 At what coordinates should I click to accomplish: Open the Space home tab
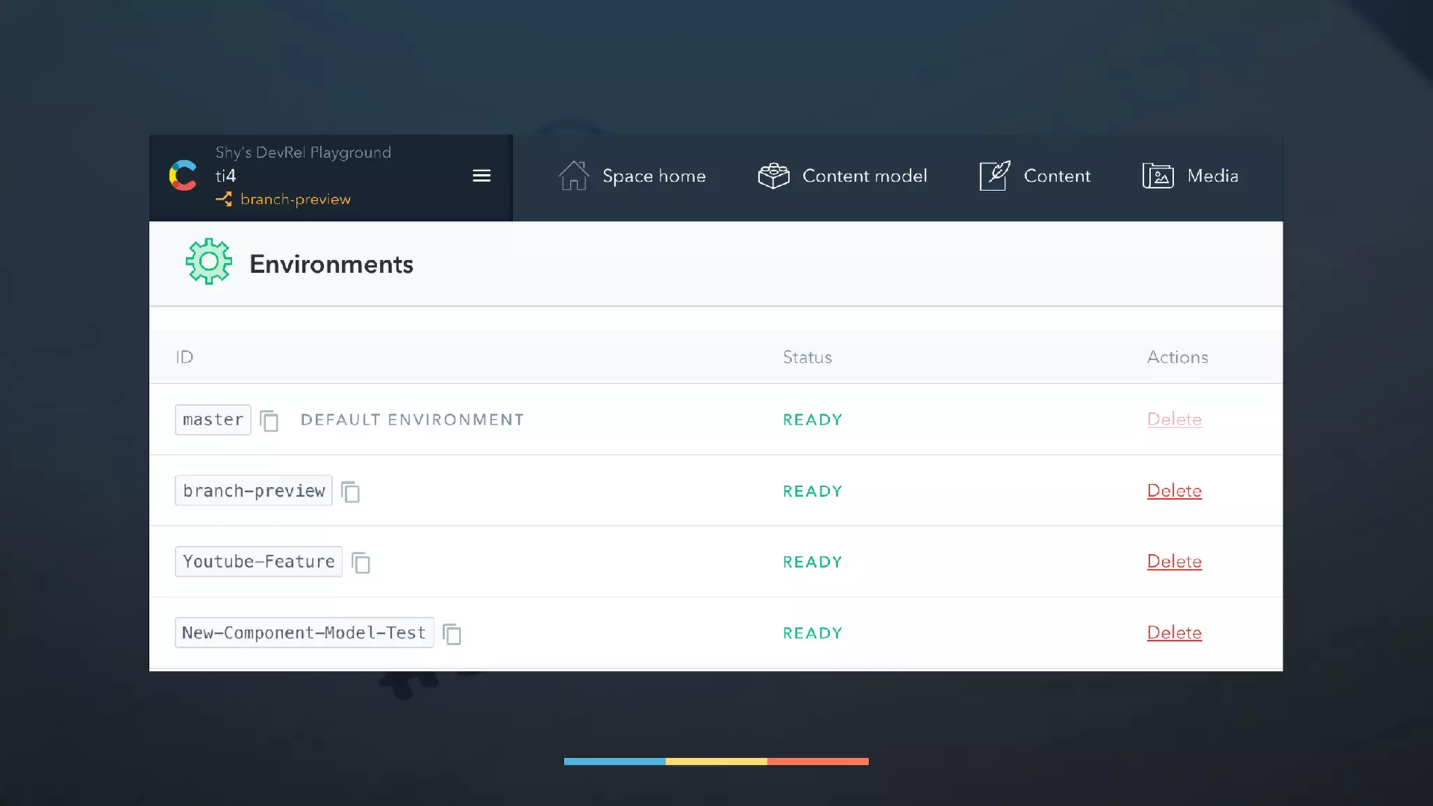pos(654,176)
